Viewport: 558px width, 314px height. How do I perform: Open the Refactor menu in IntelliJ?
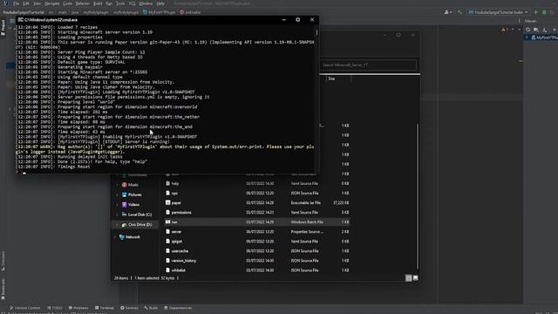(x=83, y=3)
